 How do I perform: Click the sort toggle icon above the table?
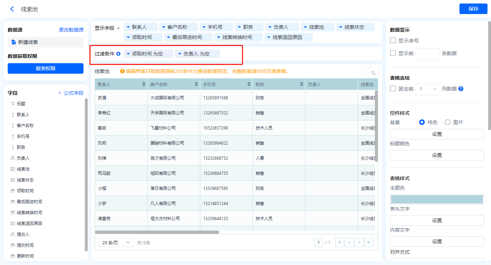click(373, 73)
